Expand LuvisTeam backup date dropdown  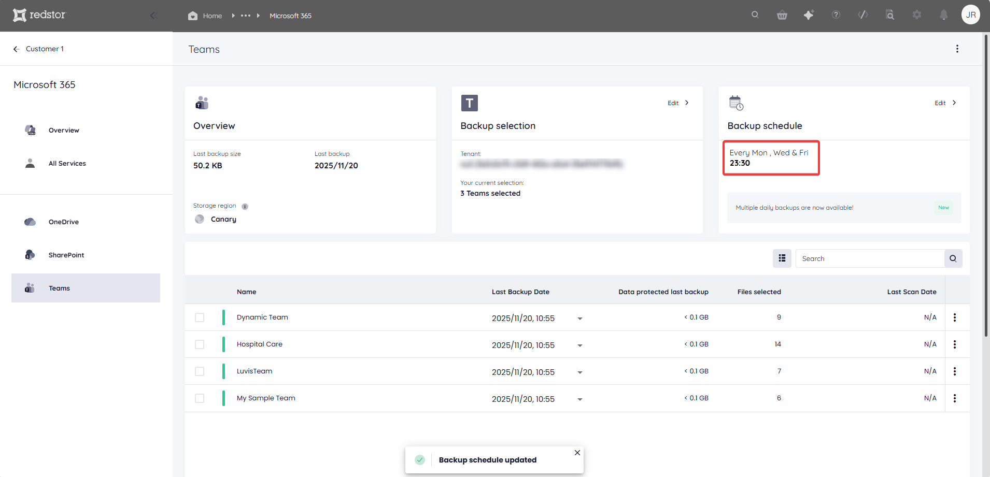coord(580,372)
